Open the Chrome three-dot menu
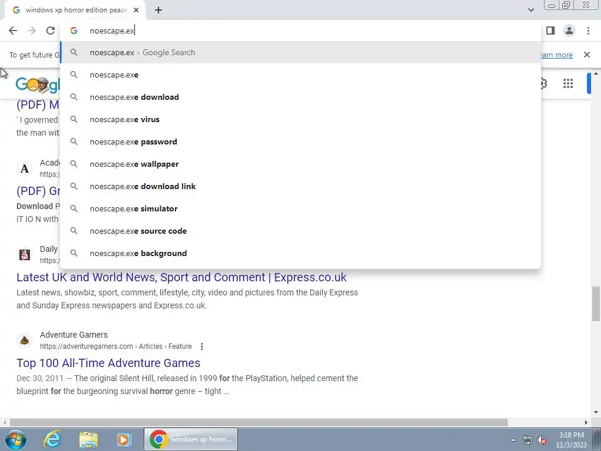This screenshot has width=601, height=451. (588, 31)
